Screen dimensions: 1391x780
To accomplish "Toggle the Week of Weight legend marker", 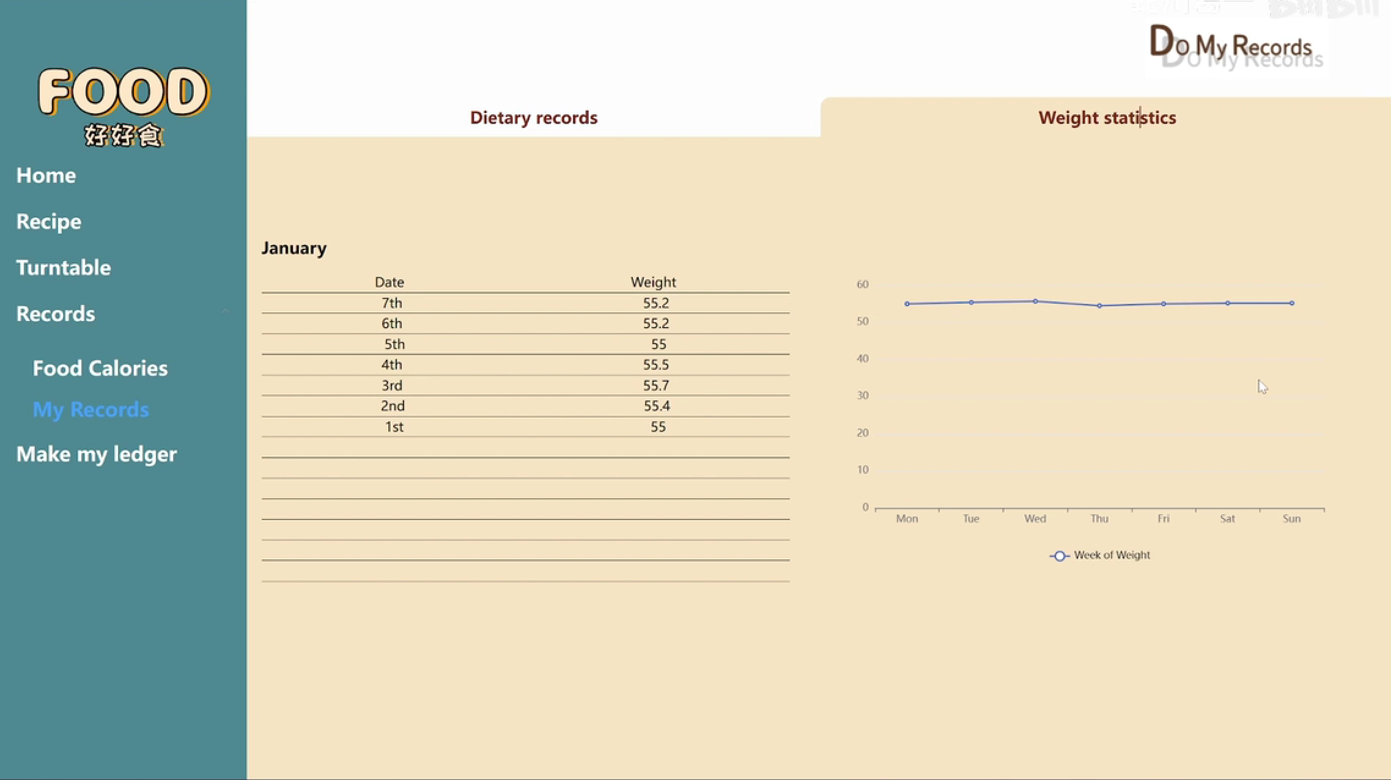I will [x=1060, y=556].
